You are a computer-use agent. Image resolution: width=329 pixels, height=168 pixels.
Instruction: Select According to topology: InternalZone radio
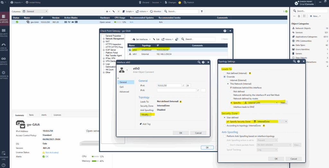click(x=225, y=126)
